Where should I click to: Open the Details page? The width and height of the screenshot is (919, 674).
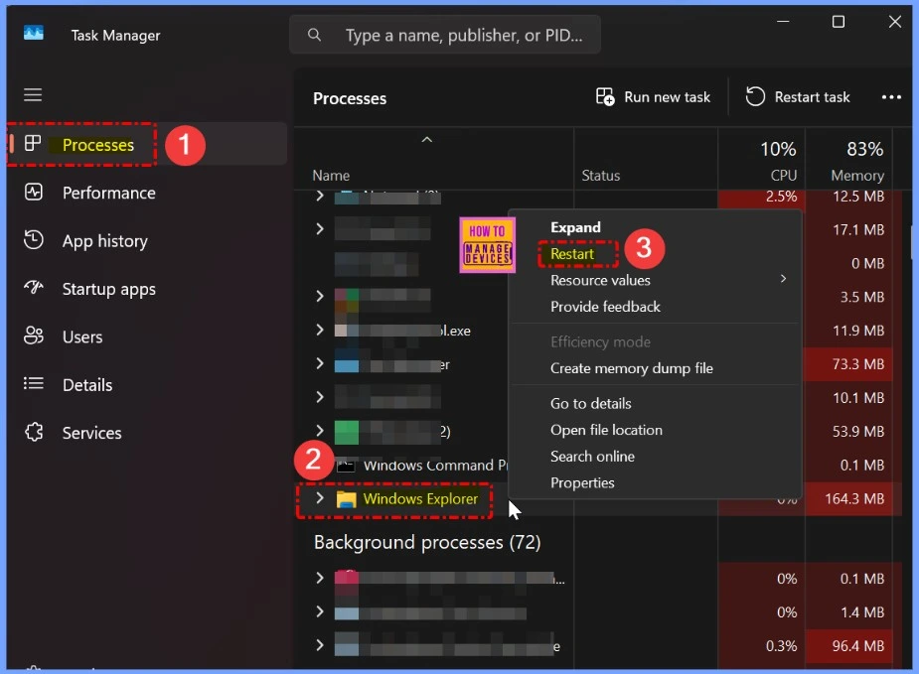click(87, 385)
